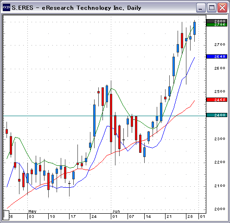Select the 2100 price scale value

click(x=220, y=185)
